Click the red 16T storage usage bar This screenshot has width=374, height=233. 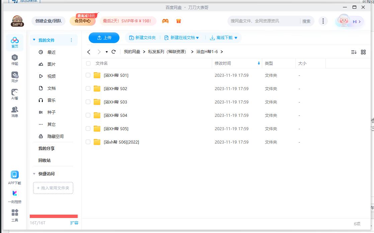click(54, 216)
